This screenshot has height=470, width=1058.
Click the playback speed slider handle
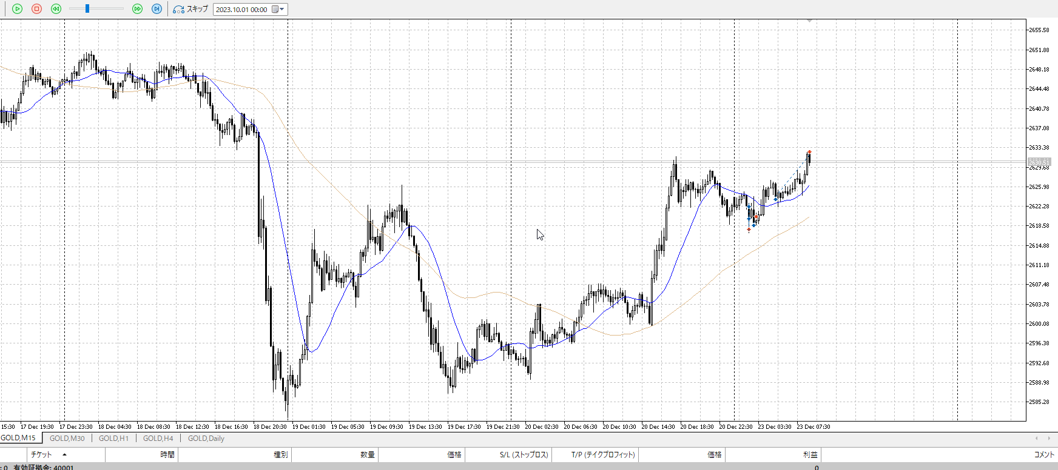pos(87,9)
